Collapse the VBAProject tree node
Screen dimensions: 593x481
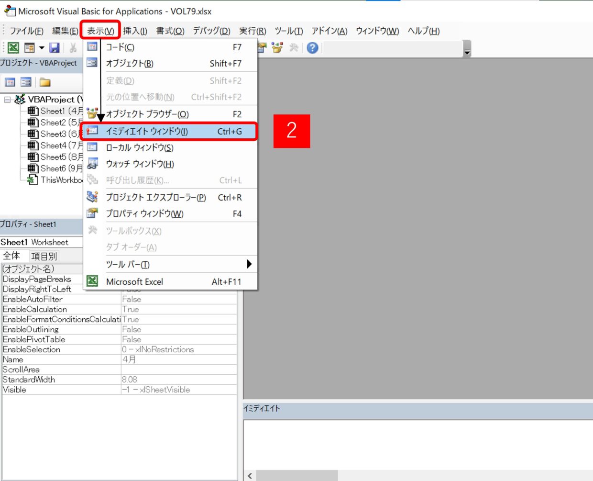click(x=8, y=100)
